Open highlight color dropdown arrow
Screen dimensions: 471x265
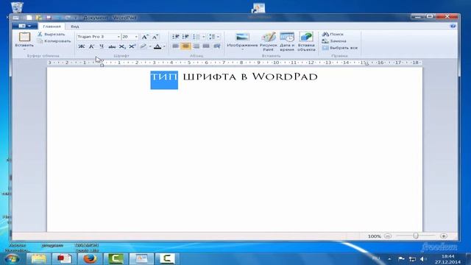point(150,46)
